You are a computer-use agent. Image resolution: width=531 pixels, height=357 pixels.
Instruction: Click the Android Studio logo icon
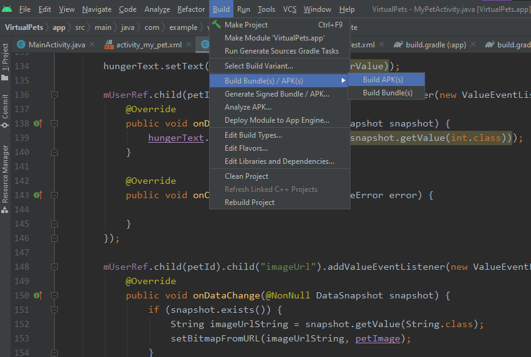pos(7,9)
